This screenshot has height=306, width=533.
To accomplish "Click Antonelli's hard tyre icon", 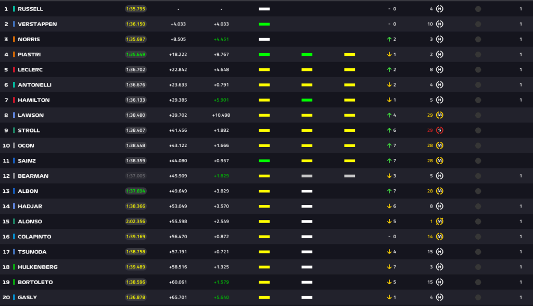I will 439,85.
